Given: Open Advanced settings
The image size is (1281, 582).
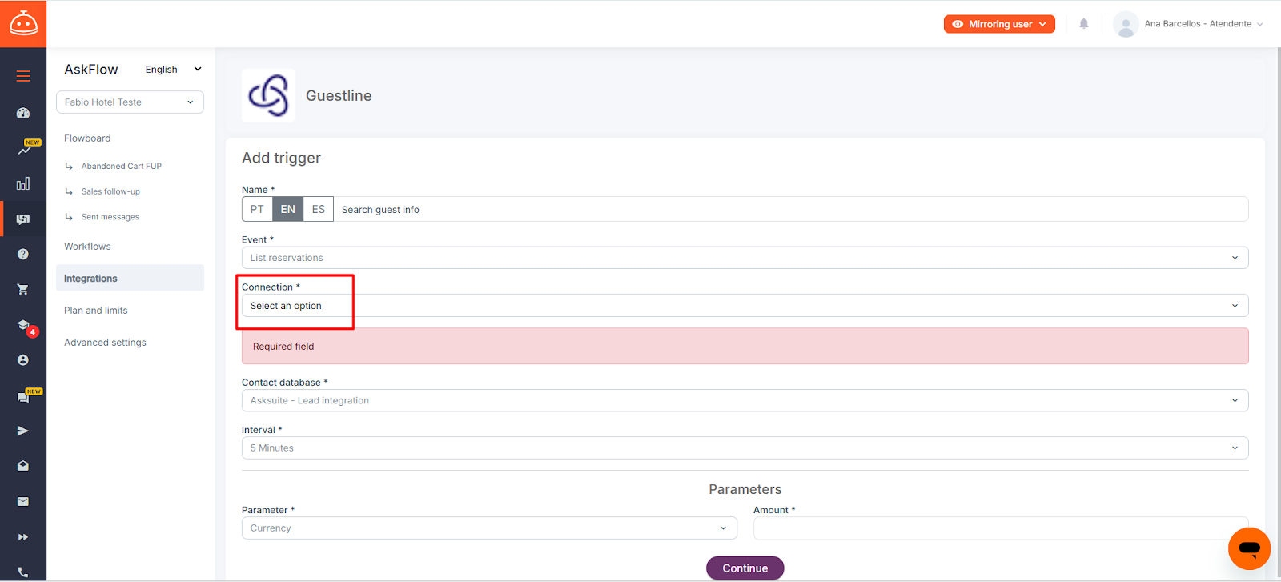Looking at the screenshot, I should click(105, 343).
